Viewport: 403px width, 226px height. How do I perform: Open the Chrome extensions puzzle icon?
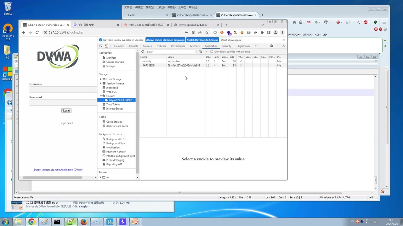262,32
